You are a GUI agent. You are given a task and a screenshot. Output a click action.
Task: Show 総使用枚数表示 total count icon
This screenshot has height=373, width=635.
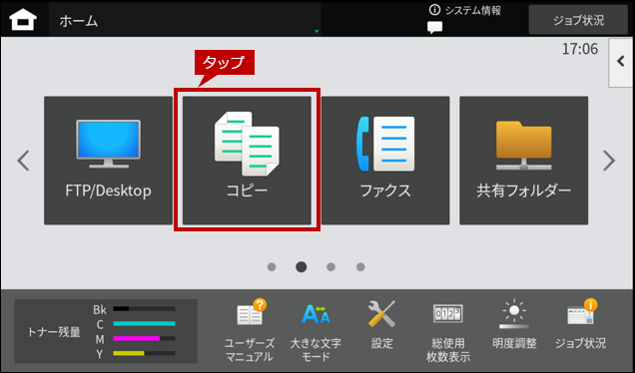(448, 330)
